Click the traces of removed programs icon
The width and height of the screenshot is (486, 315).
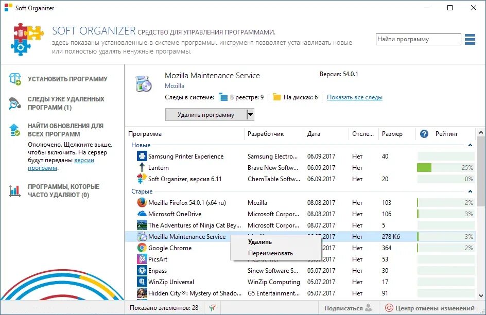14,103
